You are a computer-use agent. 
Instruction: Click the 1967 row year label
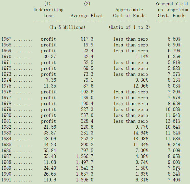[6, 39]
